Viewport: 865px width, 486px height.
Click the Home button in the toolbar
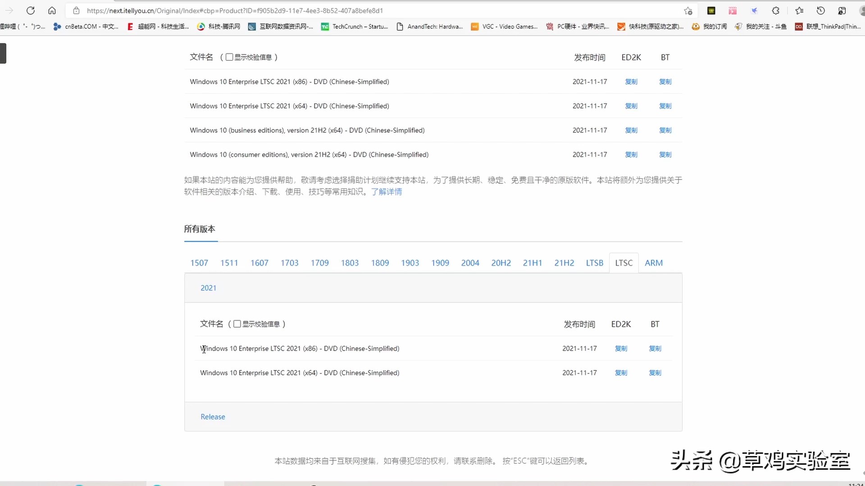(52, 10)
